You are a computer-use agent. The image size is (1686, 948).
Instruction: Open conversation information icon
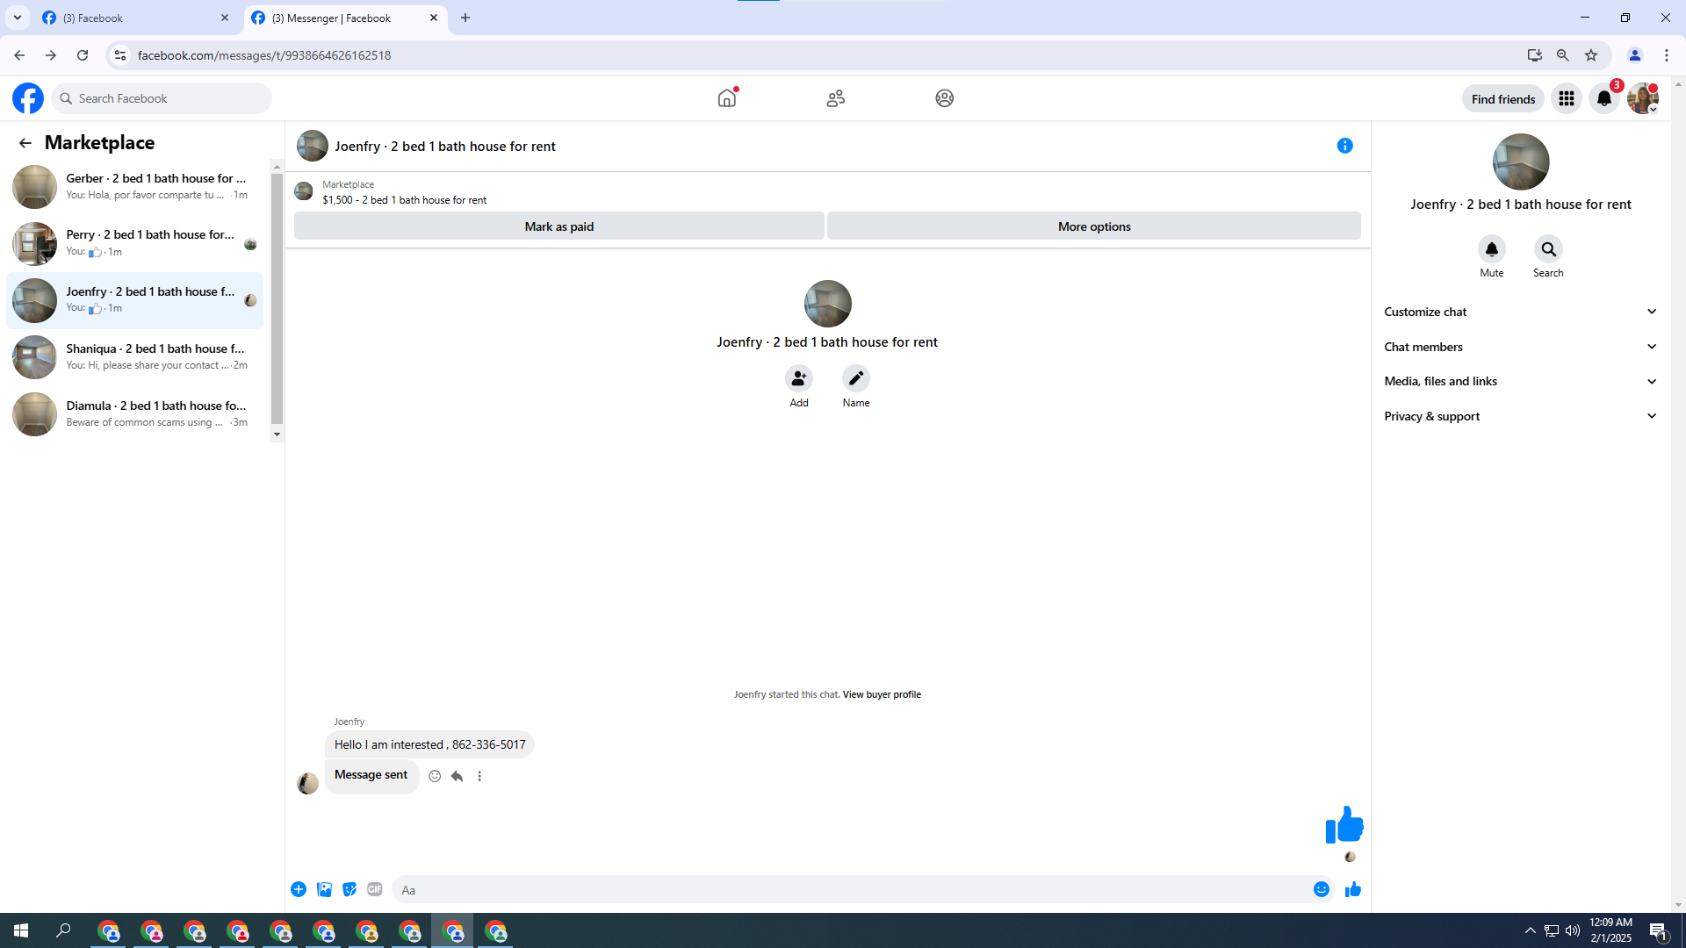[1345, 146]
